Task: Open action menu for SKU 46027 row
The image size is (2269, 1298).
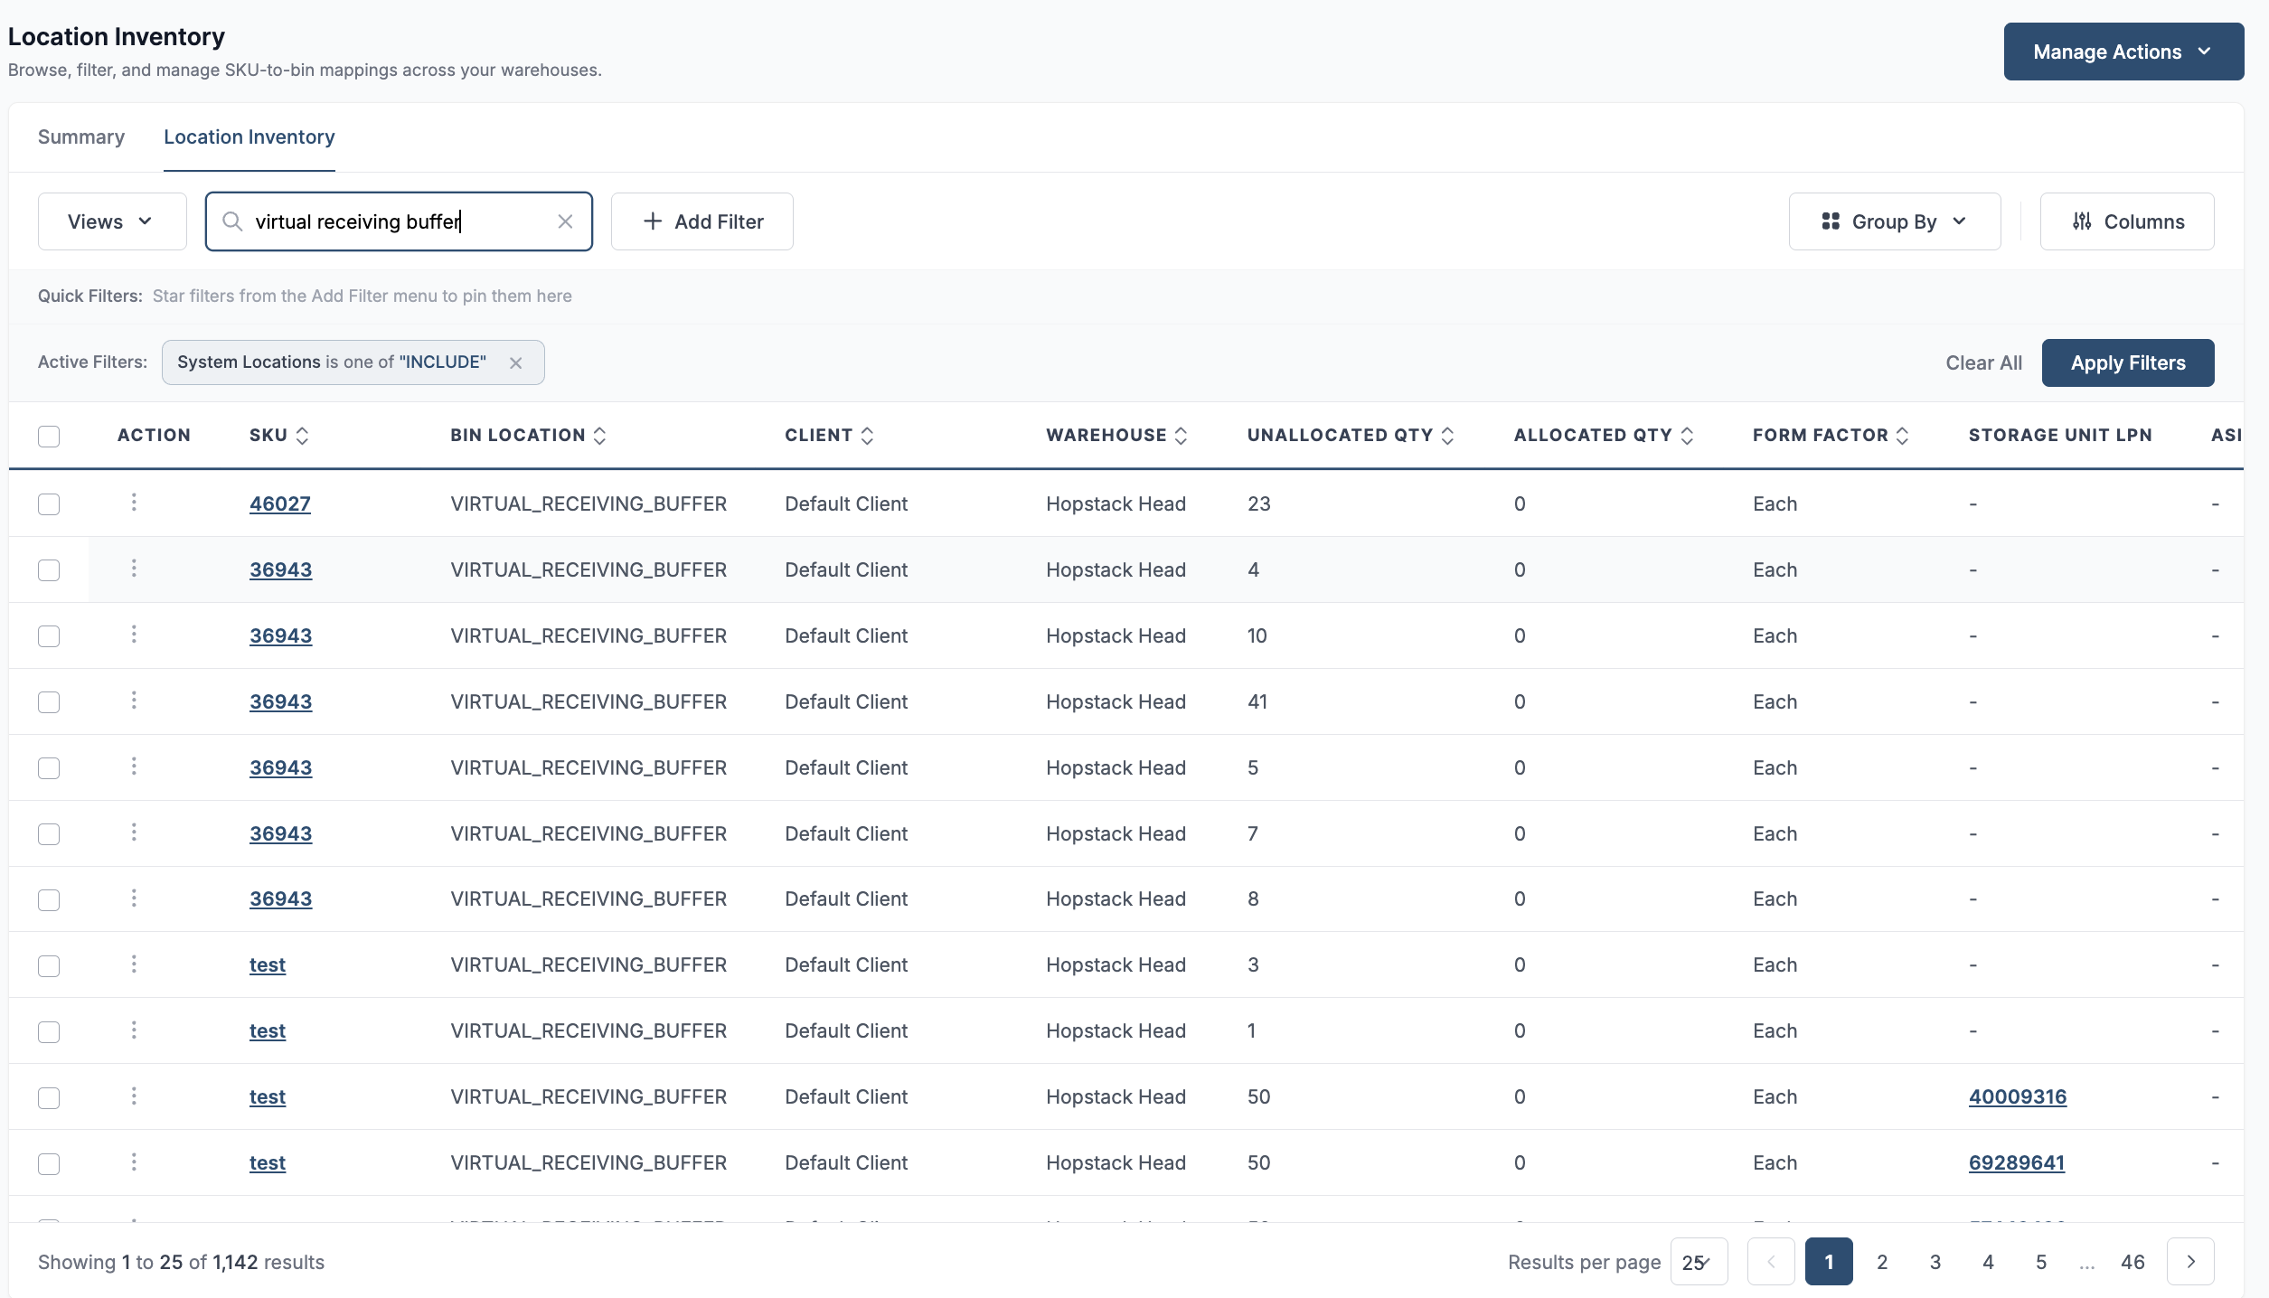Action: click(134, 503)
